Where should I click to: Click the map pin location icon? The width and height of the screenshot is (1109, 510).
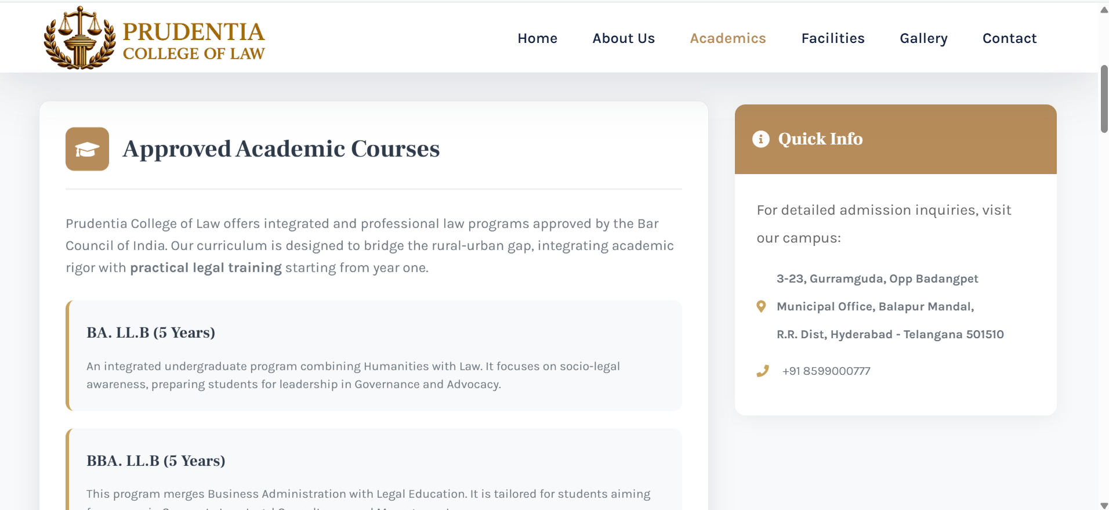tap(761, 306)
